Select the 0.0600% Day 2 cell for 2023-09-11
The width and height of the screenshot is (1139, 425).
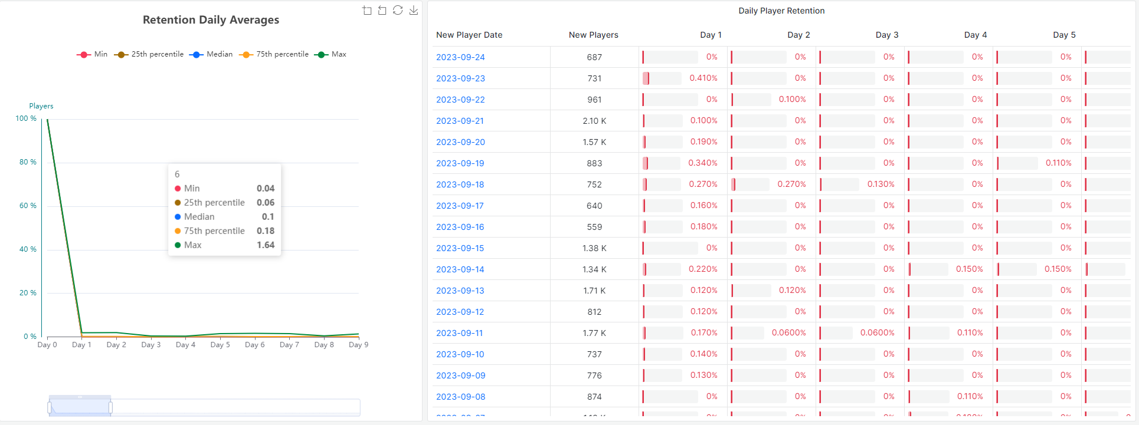pyautogui.click(x=772, y=333)
